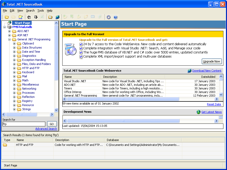Click the folder icon in search results row

[x=5, y=145]
